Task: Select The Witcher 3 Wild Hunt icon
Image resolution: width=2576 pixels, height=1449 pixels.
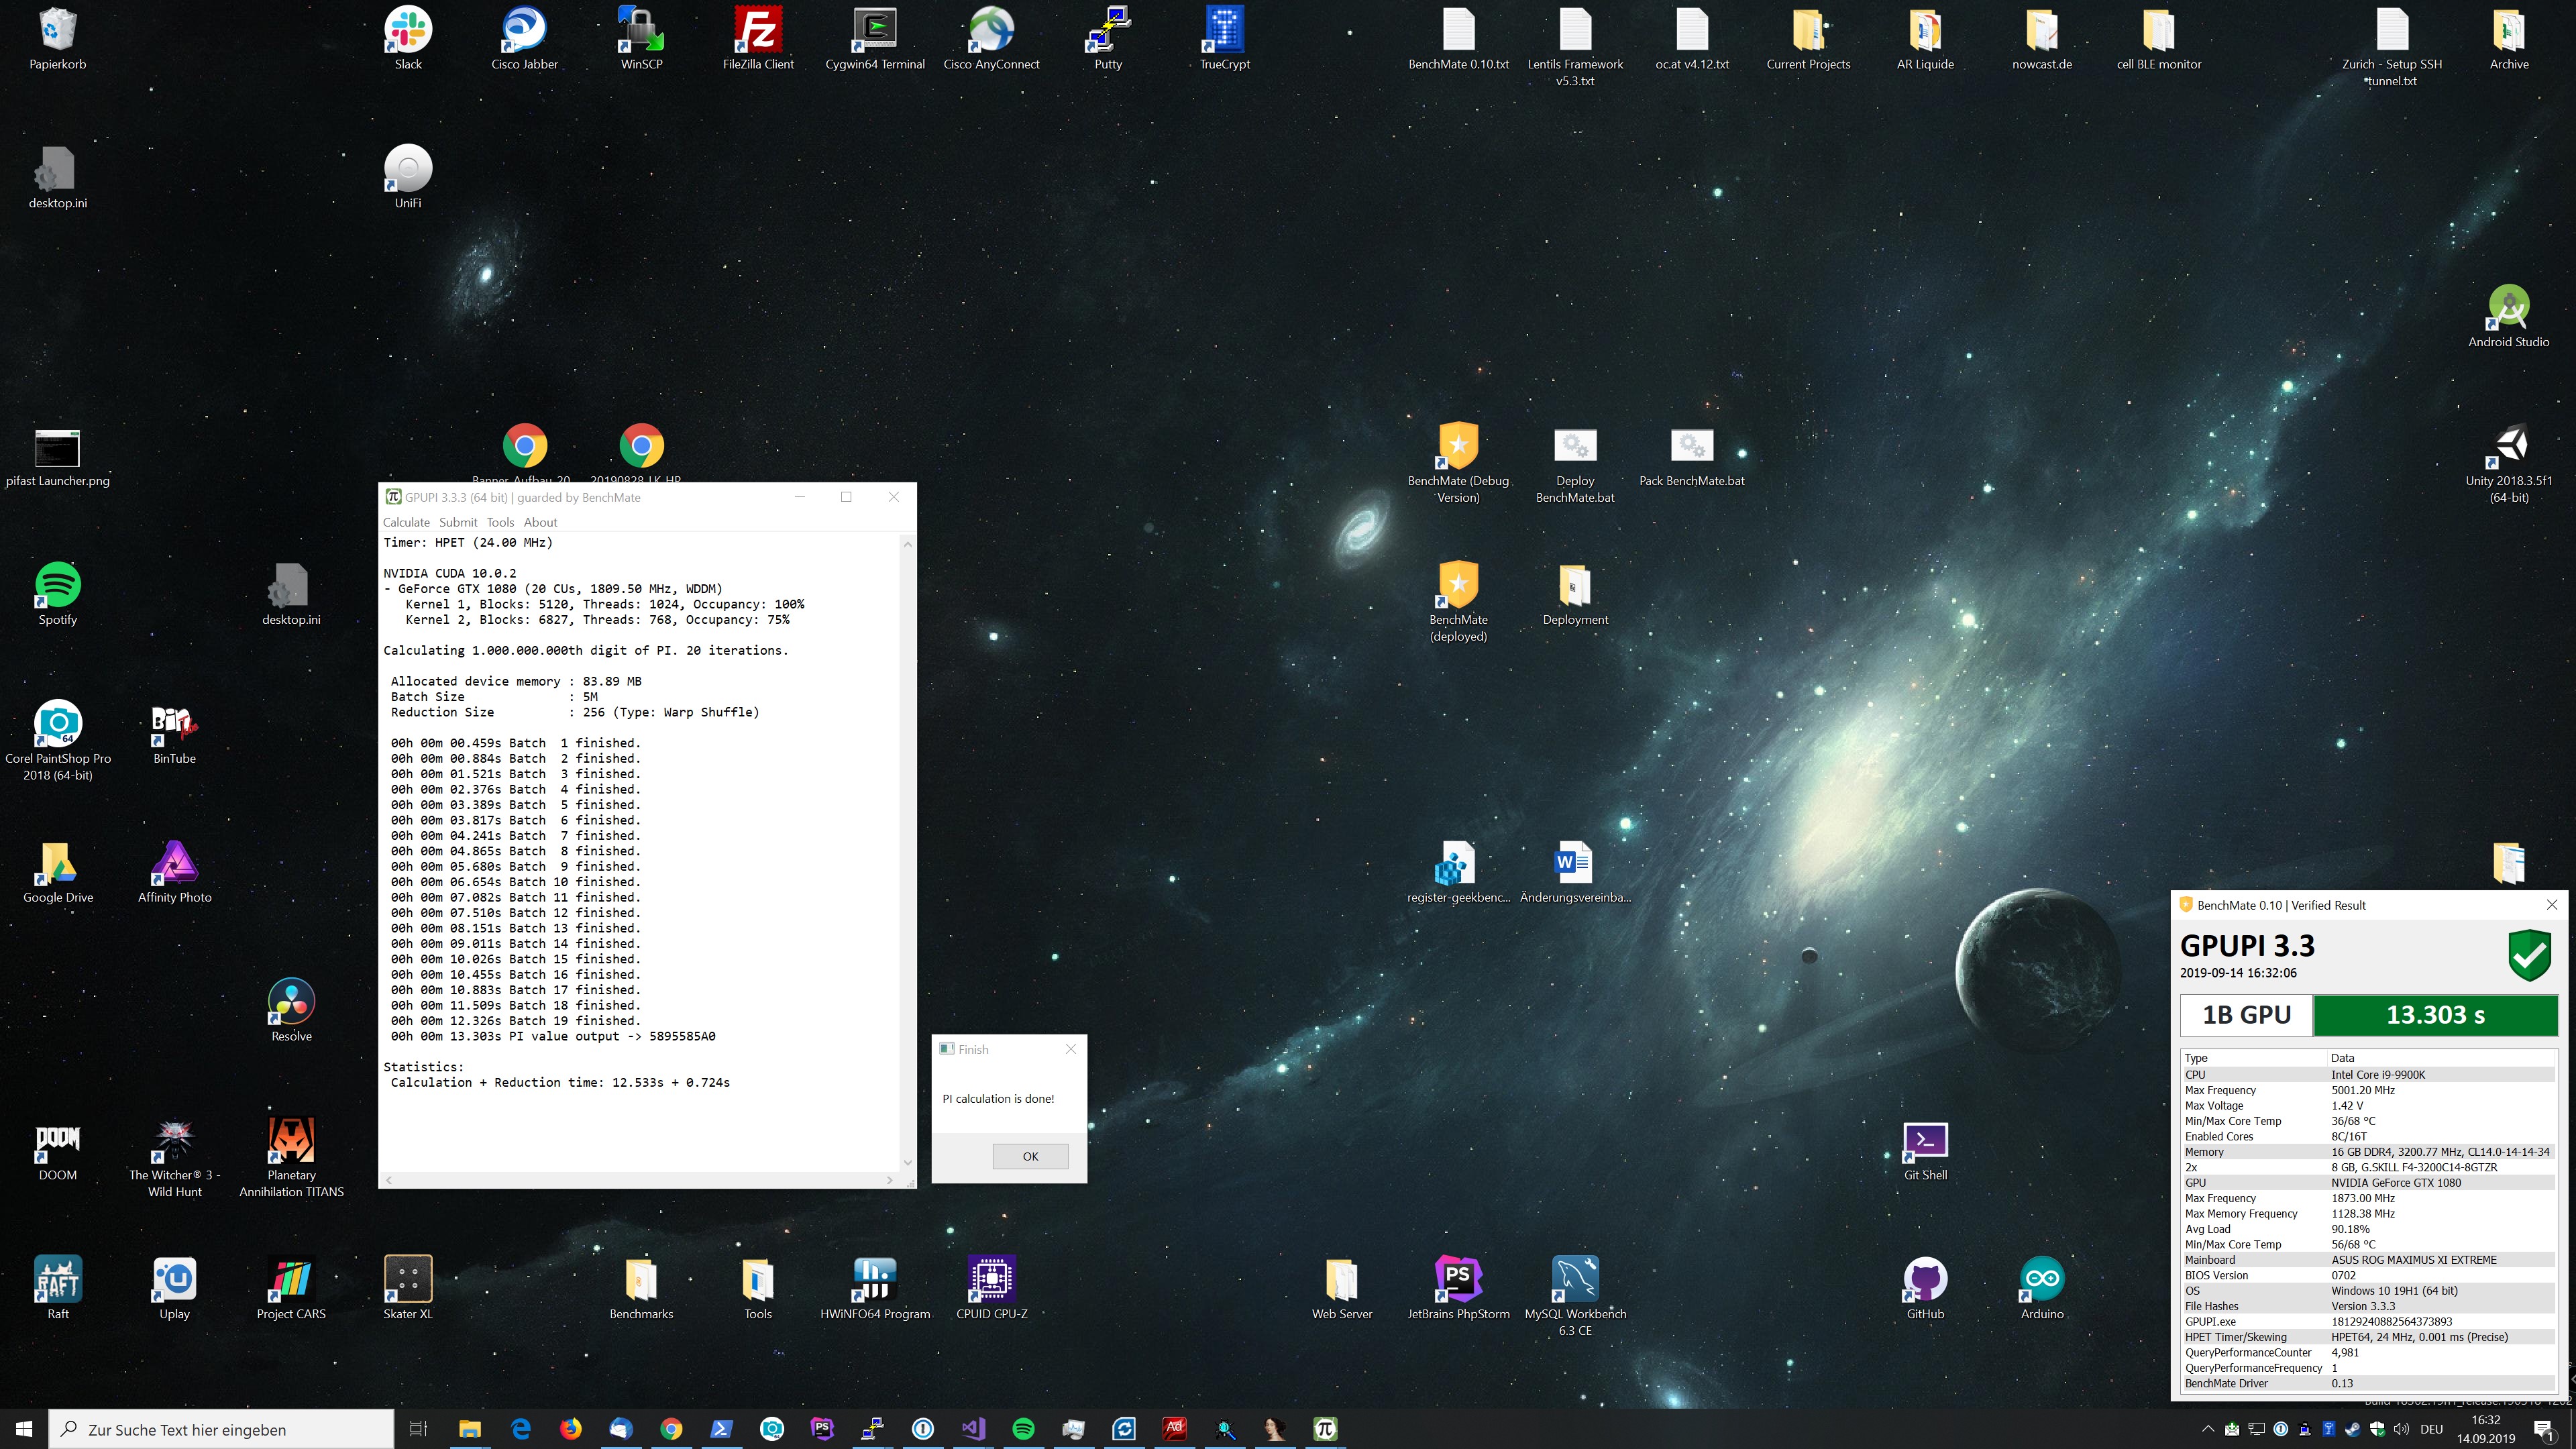Action: click(x=174, y=1158)
